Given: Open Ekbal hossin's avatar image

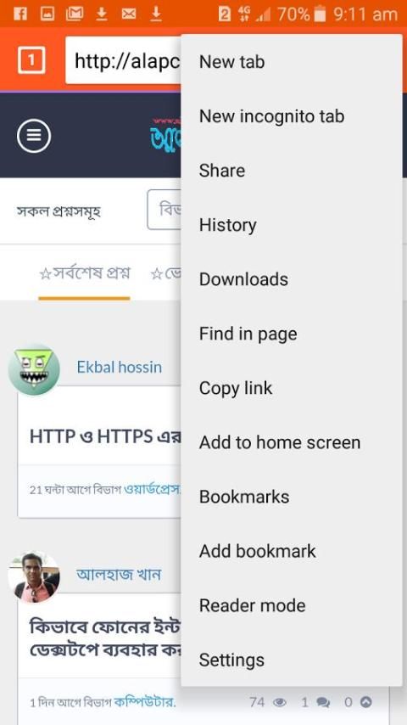Looking at the screenshot, I should point(34,369).
